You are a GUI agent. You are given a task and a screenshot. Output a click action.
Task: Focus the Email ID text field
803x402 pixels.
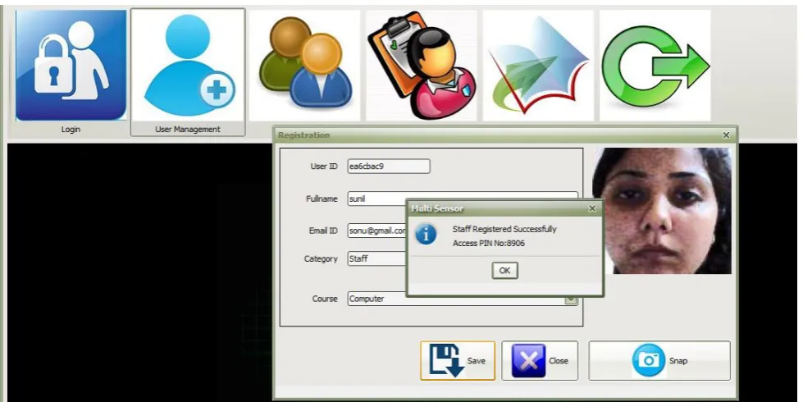376,231
